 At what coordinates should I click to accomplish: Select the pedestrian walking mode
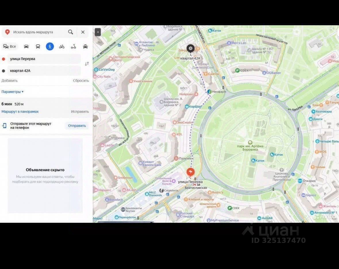point(50,47)
